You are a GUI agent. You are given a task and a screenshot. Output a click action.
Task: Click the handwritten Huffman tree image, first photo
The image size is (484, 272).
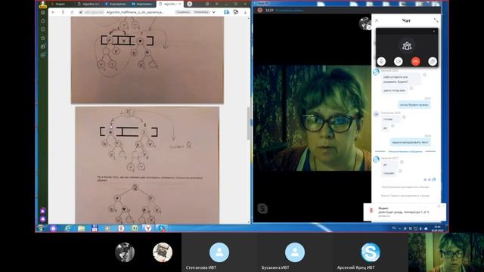[147, 60]
